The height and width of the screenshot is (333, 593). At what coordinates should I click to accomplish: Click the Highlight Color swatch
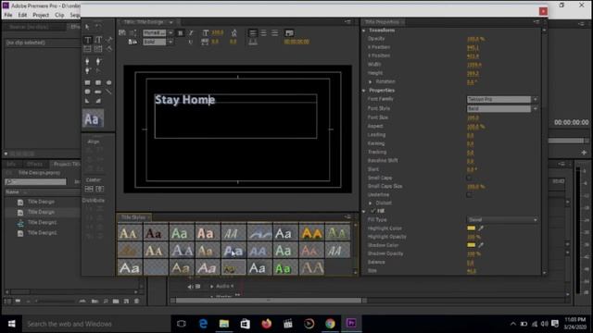[472, 228]
